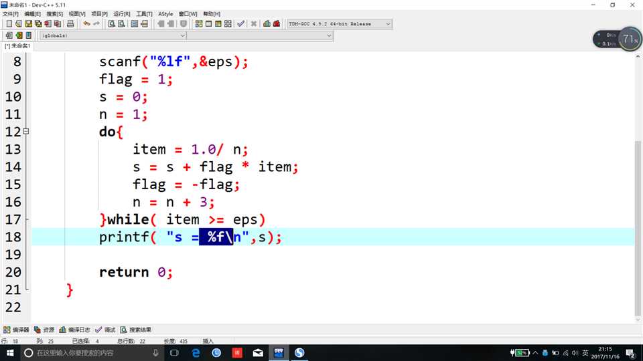Image resolution: width=643 pixels, height=361 pixels.
Task: Launch Microsoft Edge from the taskbar
Action: (196, 353)
